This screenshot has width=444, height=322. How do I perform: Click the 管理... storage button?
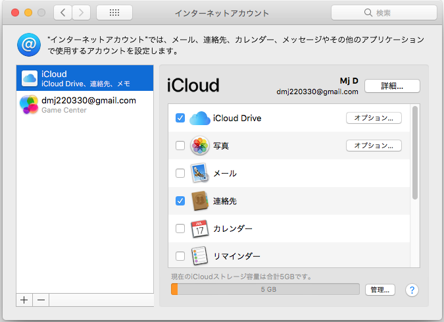point(380,290)
